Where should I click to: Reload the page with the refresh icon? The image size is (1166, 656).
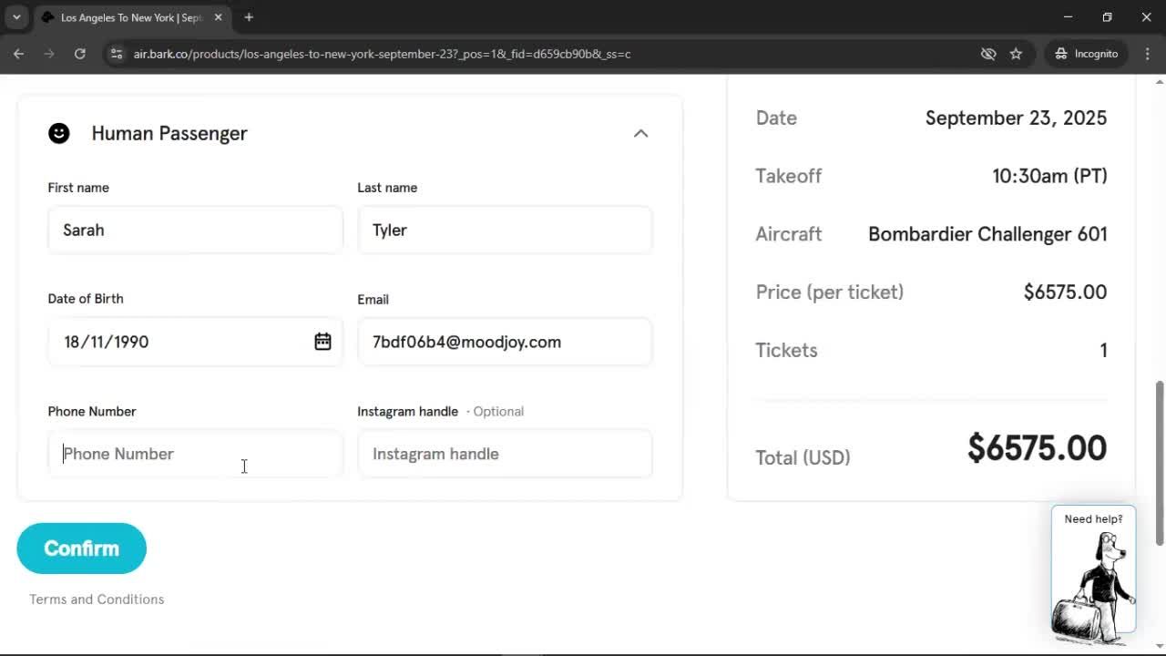80,54
